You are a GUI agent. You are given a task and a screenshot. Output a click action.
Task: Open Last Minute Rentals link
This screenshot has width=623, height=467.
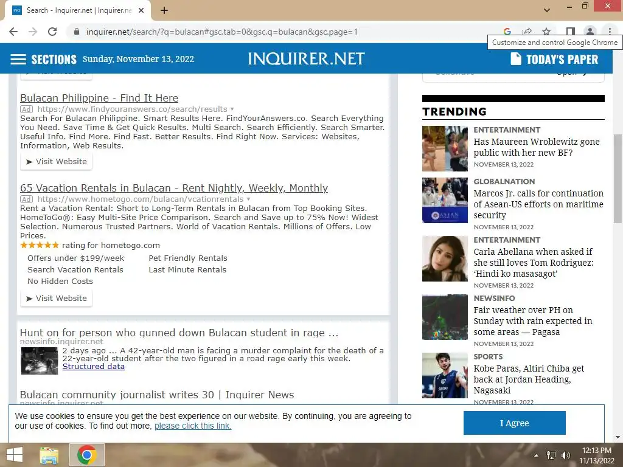tap(187, 269)
